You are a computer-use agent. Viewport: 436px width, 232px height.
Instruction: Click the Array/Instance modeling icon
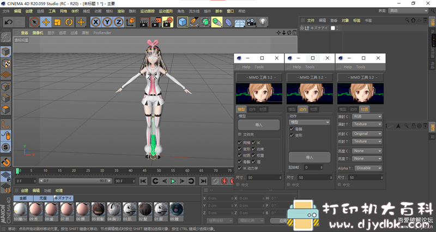click(217, 22)
